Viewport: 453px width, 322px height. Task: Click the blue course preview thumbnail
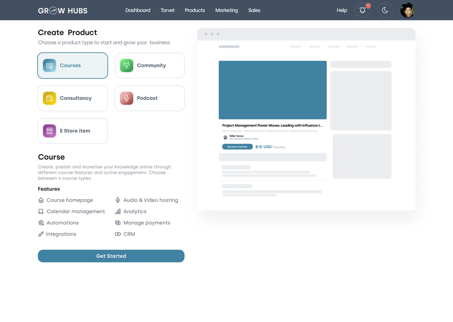coord(273,90)
